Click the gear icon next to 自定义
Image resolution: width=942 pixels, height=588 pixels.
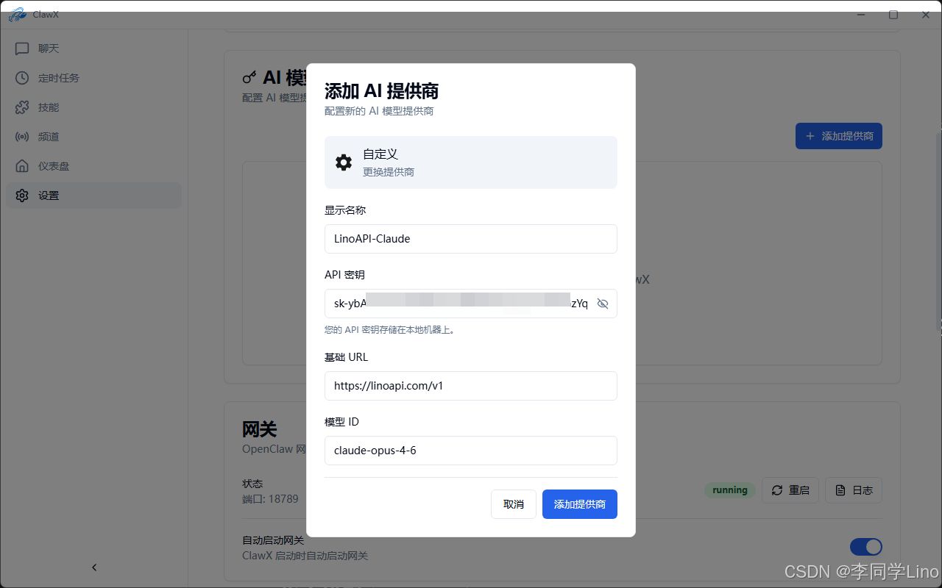(344, 162)
